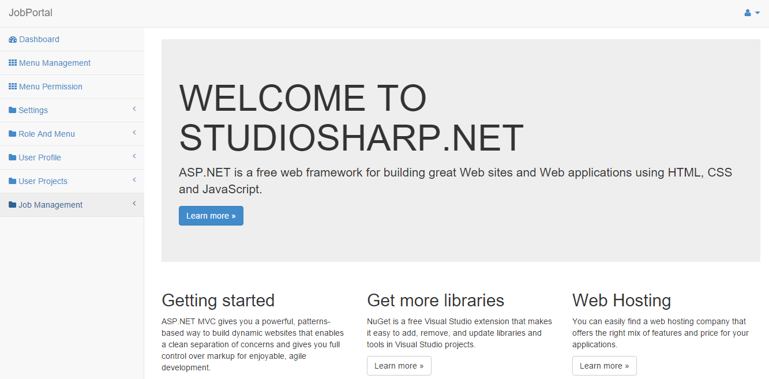Click the User Projects folder icon

(x=12, y=181)
